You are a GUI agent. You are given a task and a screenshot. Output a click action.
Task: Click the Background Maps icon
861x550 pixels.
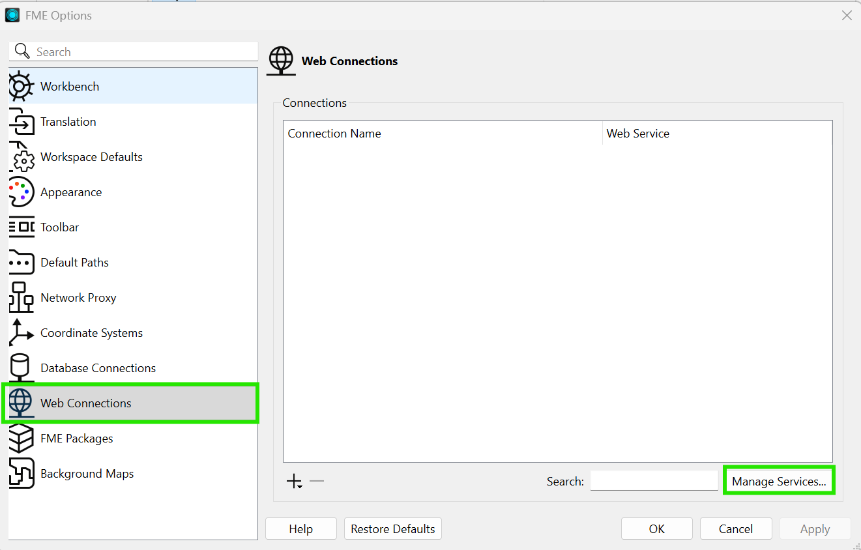[21, 473]
